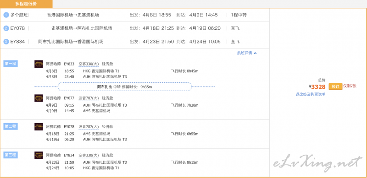Book this itinerary with the 预订 button
The height and width of the screenshot is (178, 367).
point(335,86)
